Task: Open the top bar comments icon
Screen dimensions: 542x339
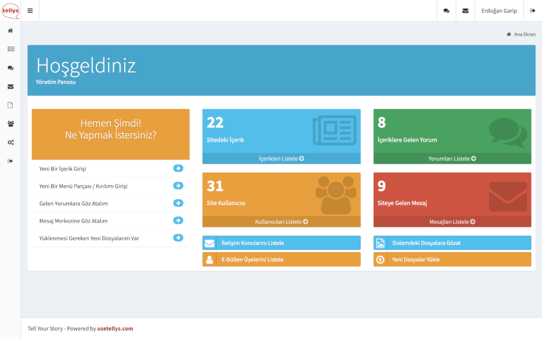Action: pyautogui.click(x=446, y=11)
